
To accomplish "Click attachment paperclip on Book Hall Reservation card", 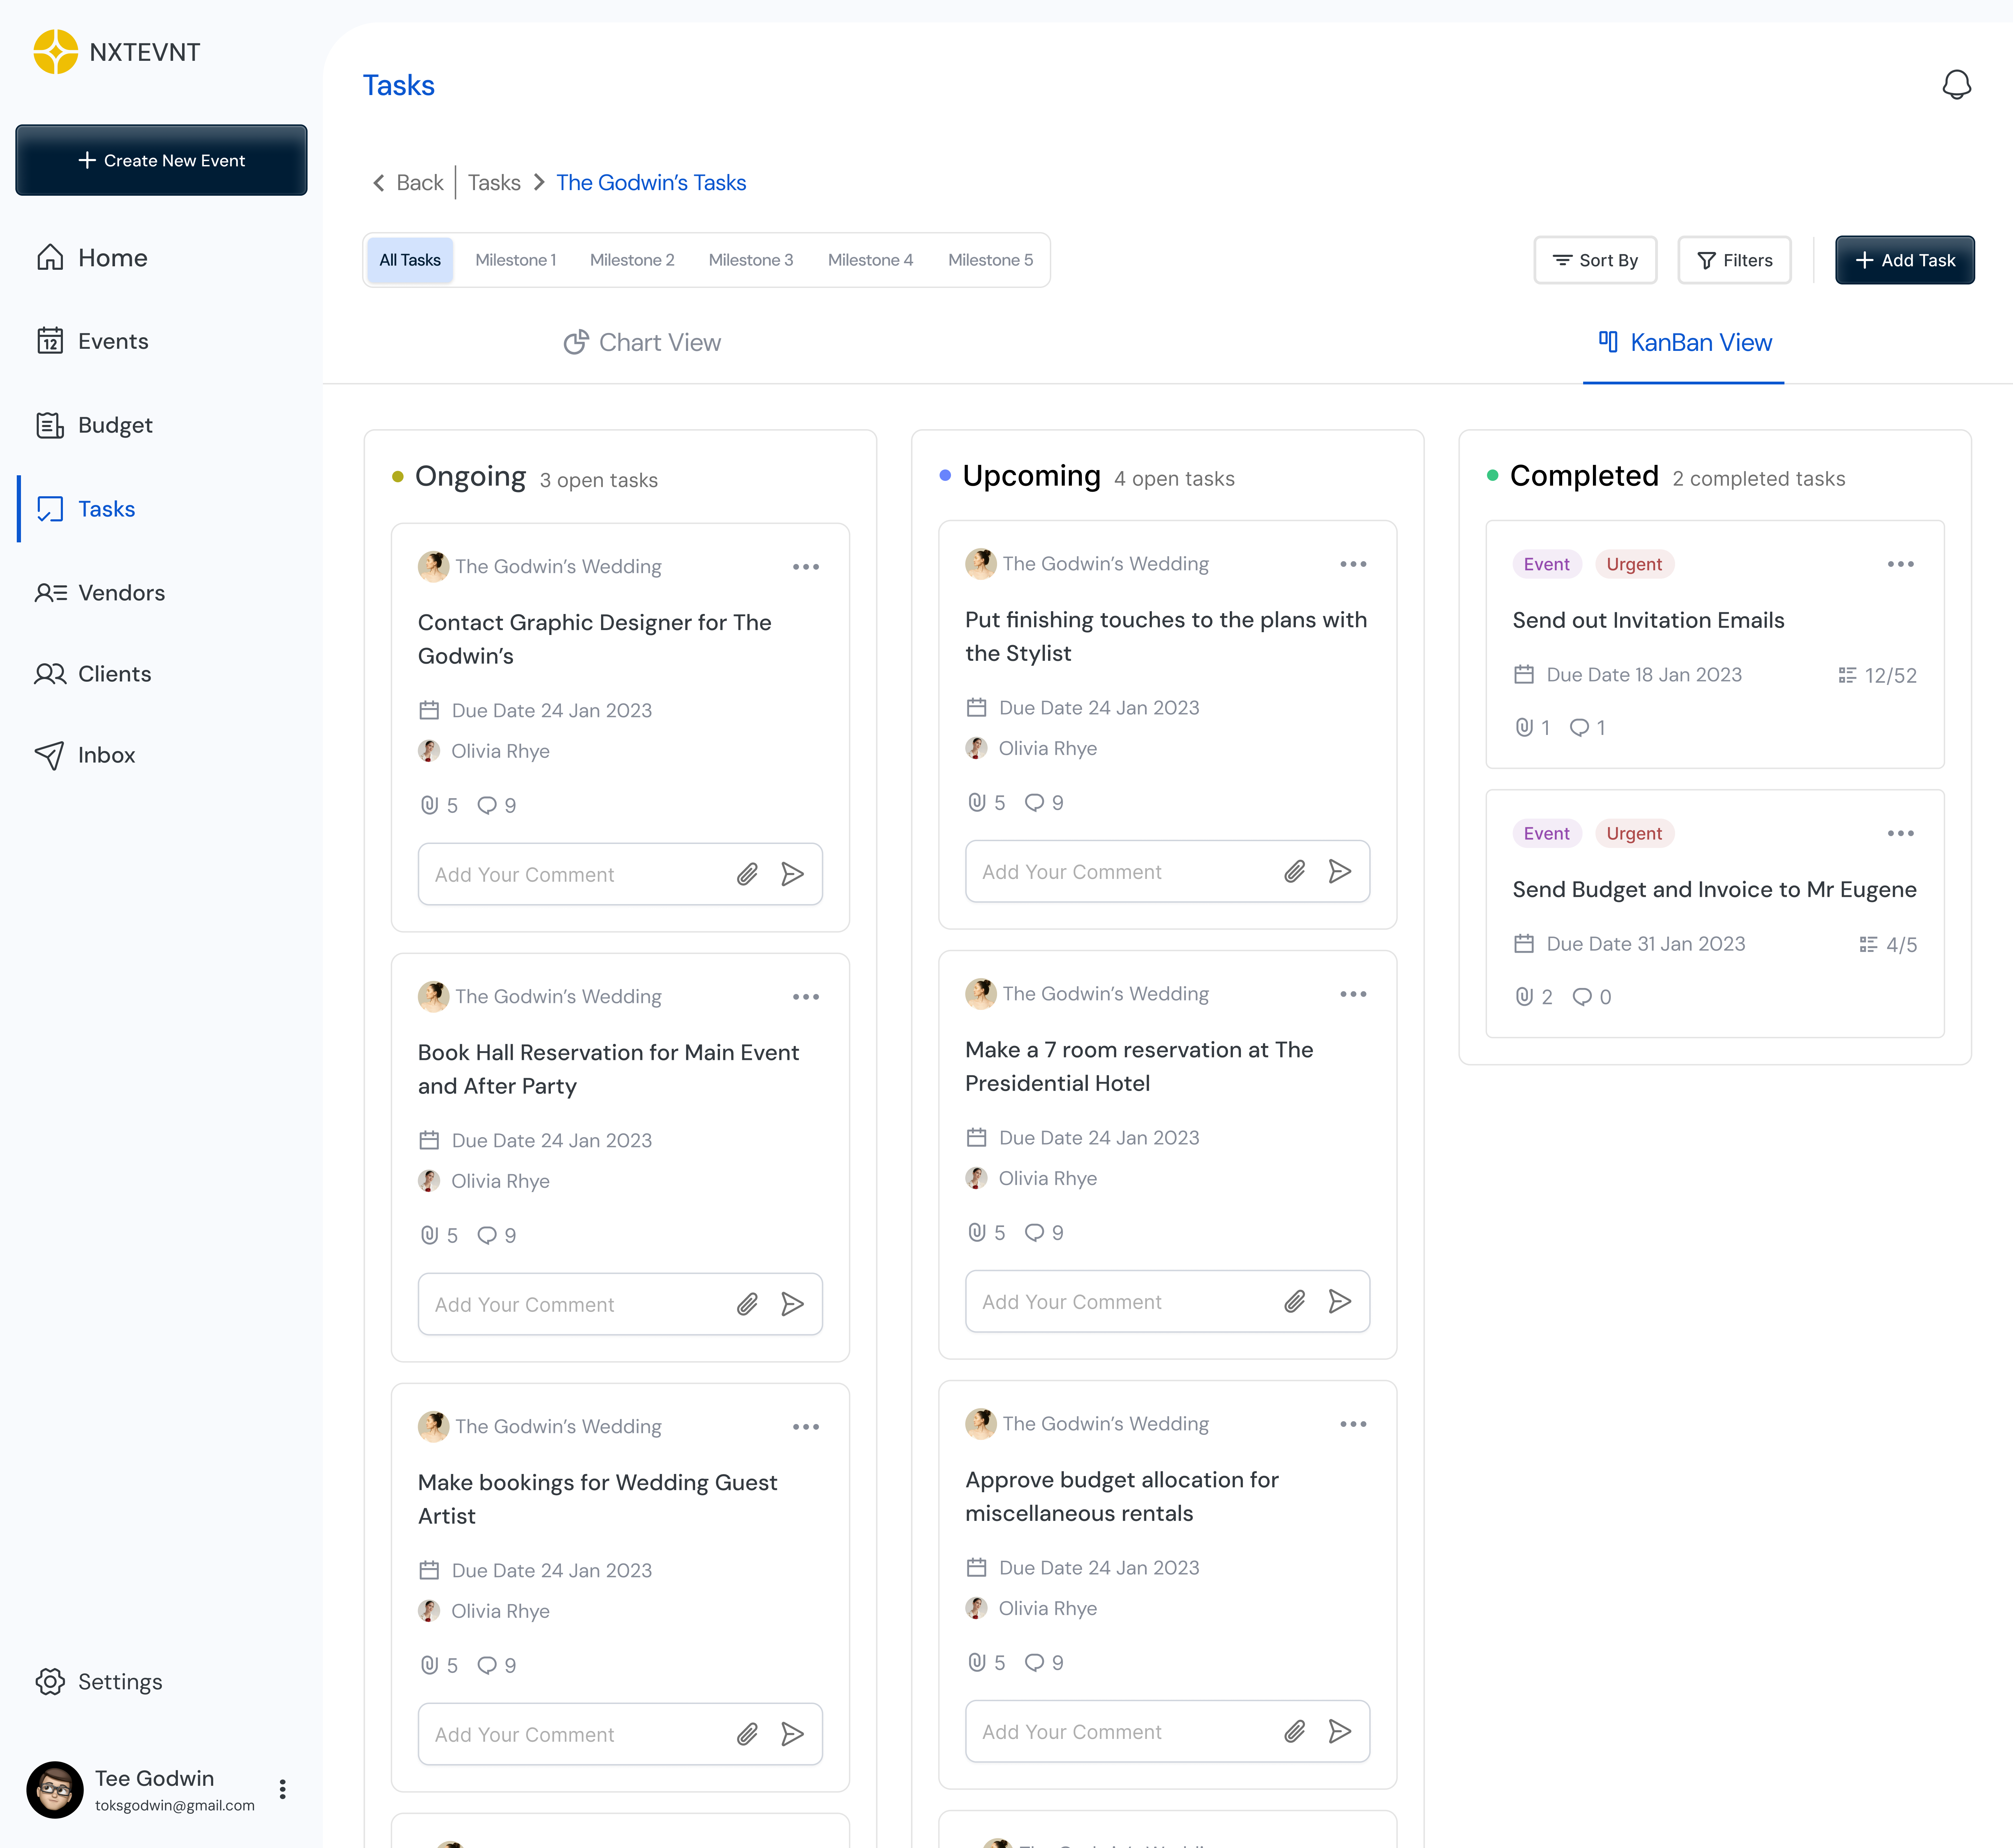I will [x=747, y=1304].
